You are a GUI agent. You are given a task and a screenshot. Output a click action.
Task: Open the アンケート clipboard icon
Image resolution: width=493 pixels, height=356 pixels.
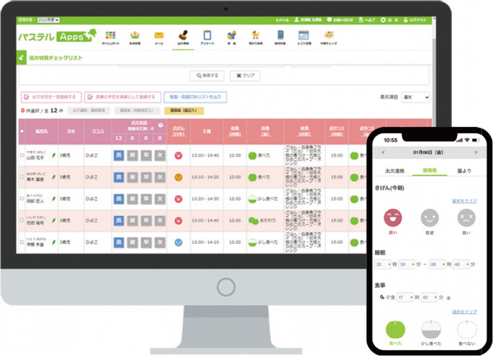pyautogui.click(x=207, y=35)
